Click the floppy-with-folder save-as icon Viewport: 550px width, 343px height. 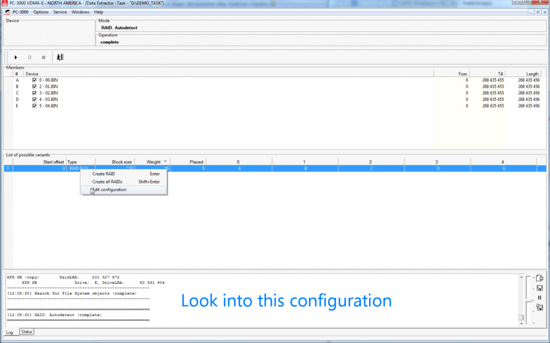tap(539, 307)
